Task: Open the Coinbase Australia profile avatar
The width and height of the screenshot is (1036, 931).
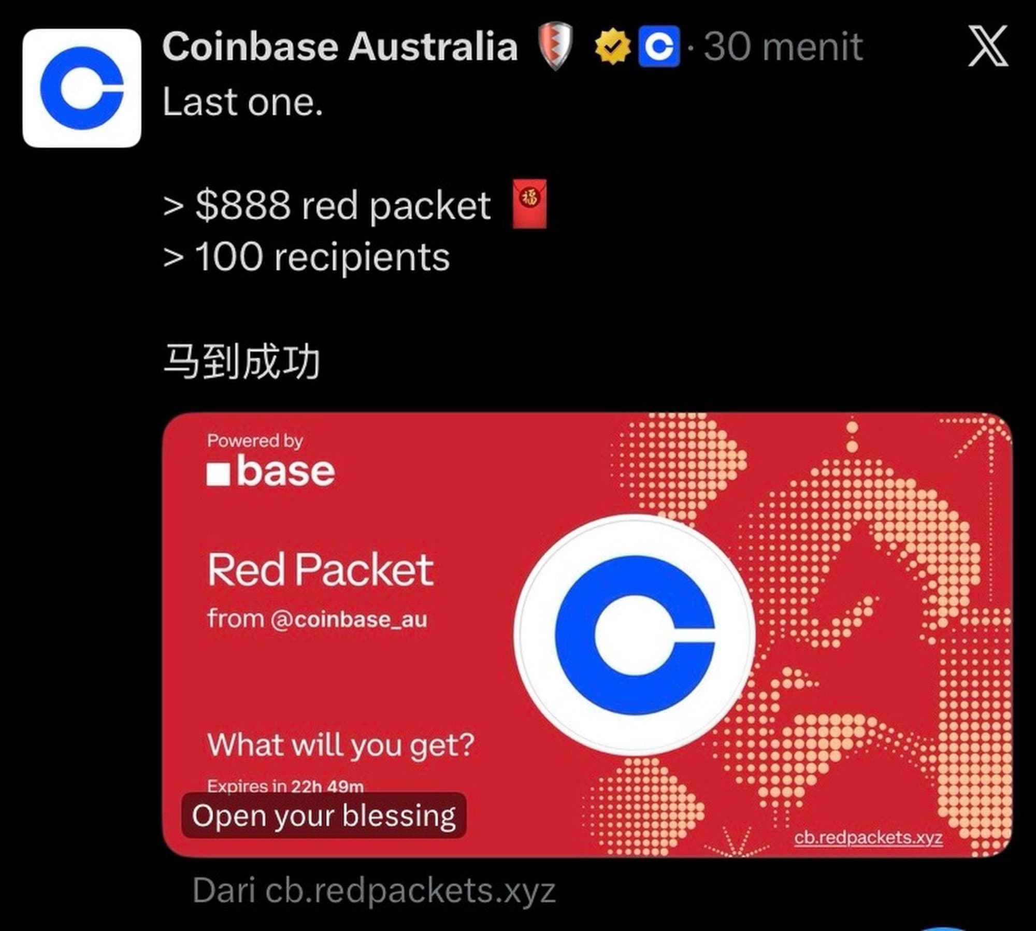Action: (x=82, y=88)
